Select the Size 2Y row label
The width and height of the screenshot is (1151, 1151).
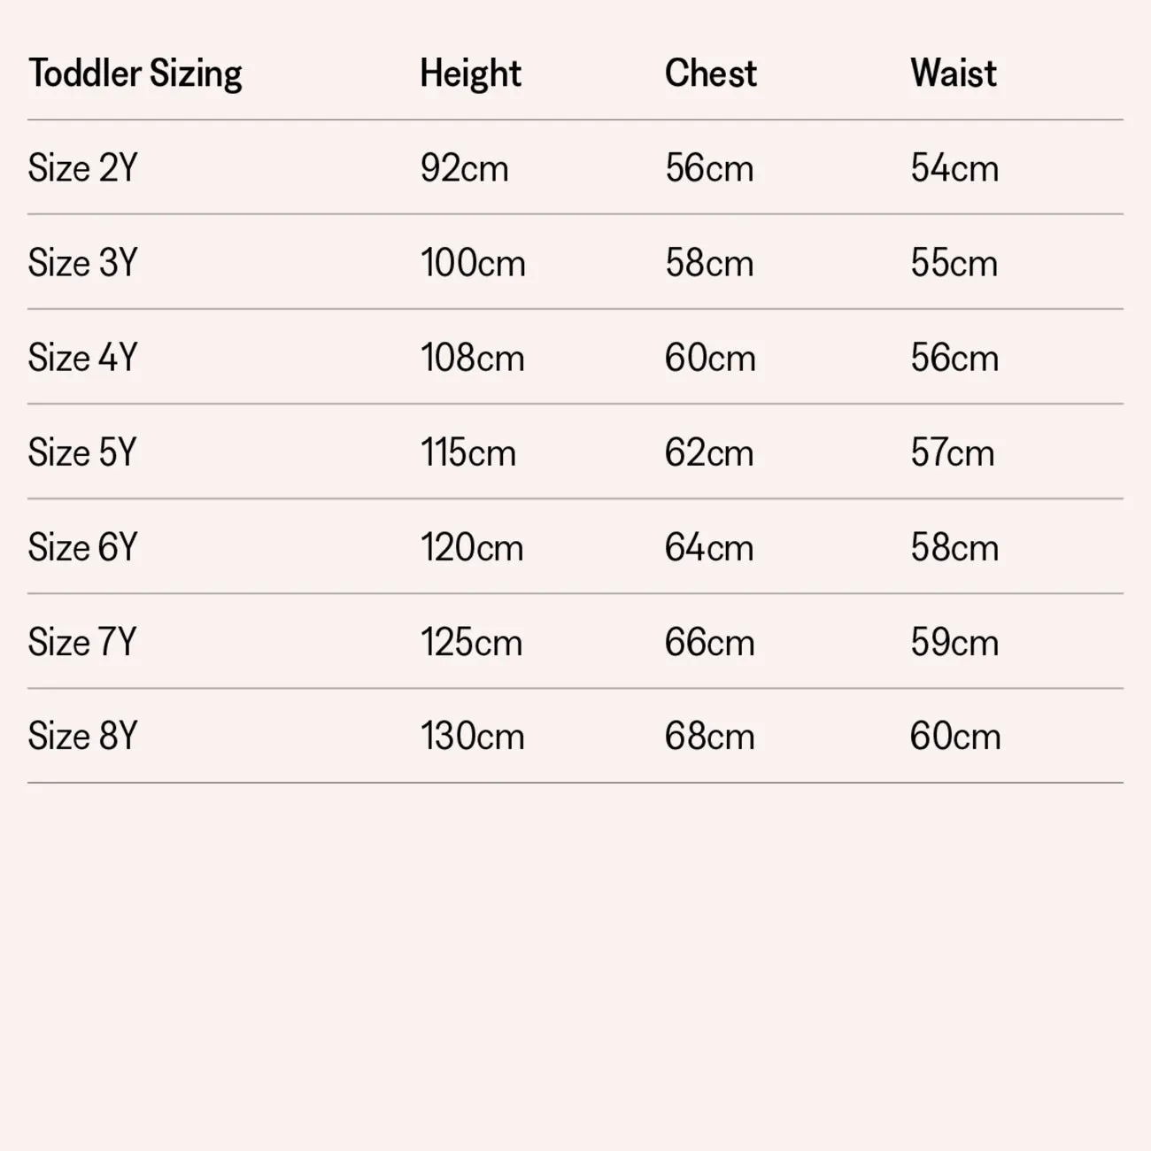click(82, 168)
